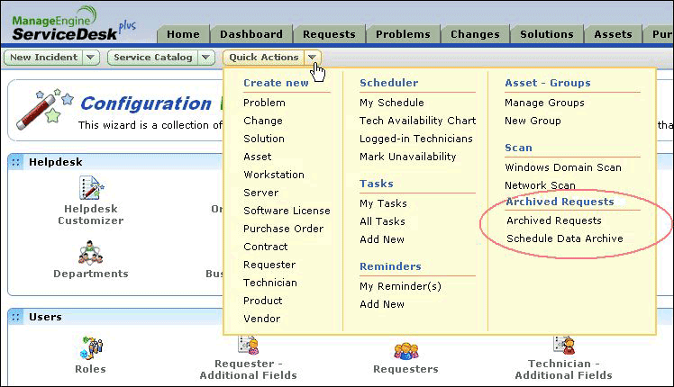674x387 pixels.
Task: Collapse the Quick Actions dropdown arrow
Action: click(312, 58)
